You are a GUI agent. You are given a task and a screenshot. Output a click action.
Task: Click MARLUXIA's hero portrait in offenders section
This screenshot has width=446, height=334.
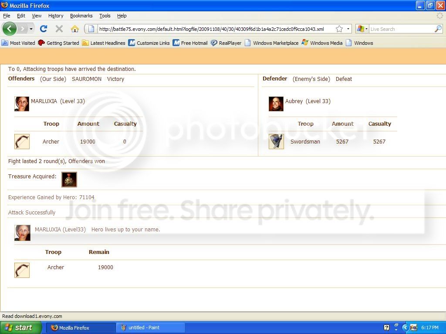pyautogui.click(x=22, y=104)
